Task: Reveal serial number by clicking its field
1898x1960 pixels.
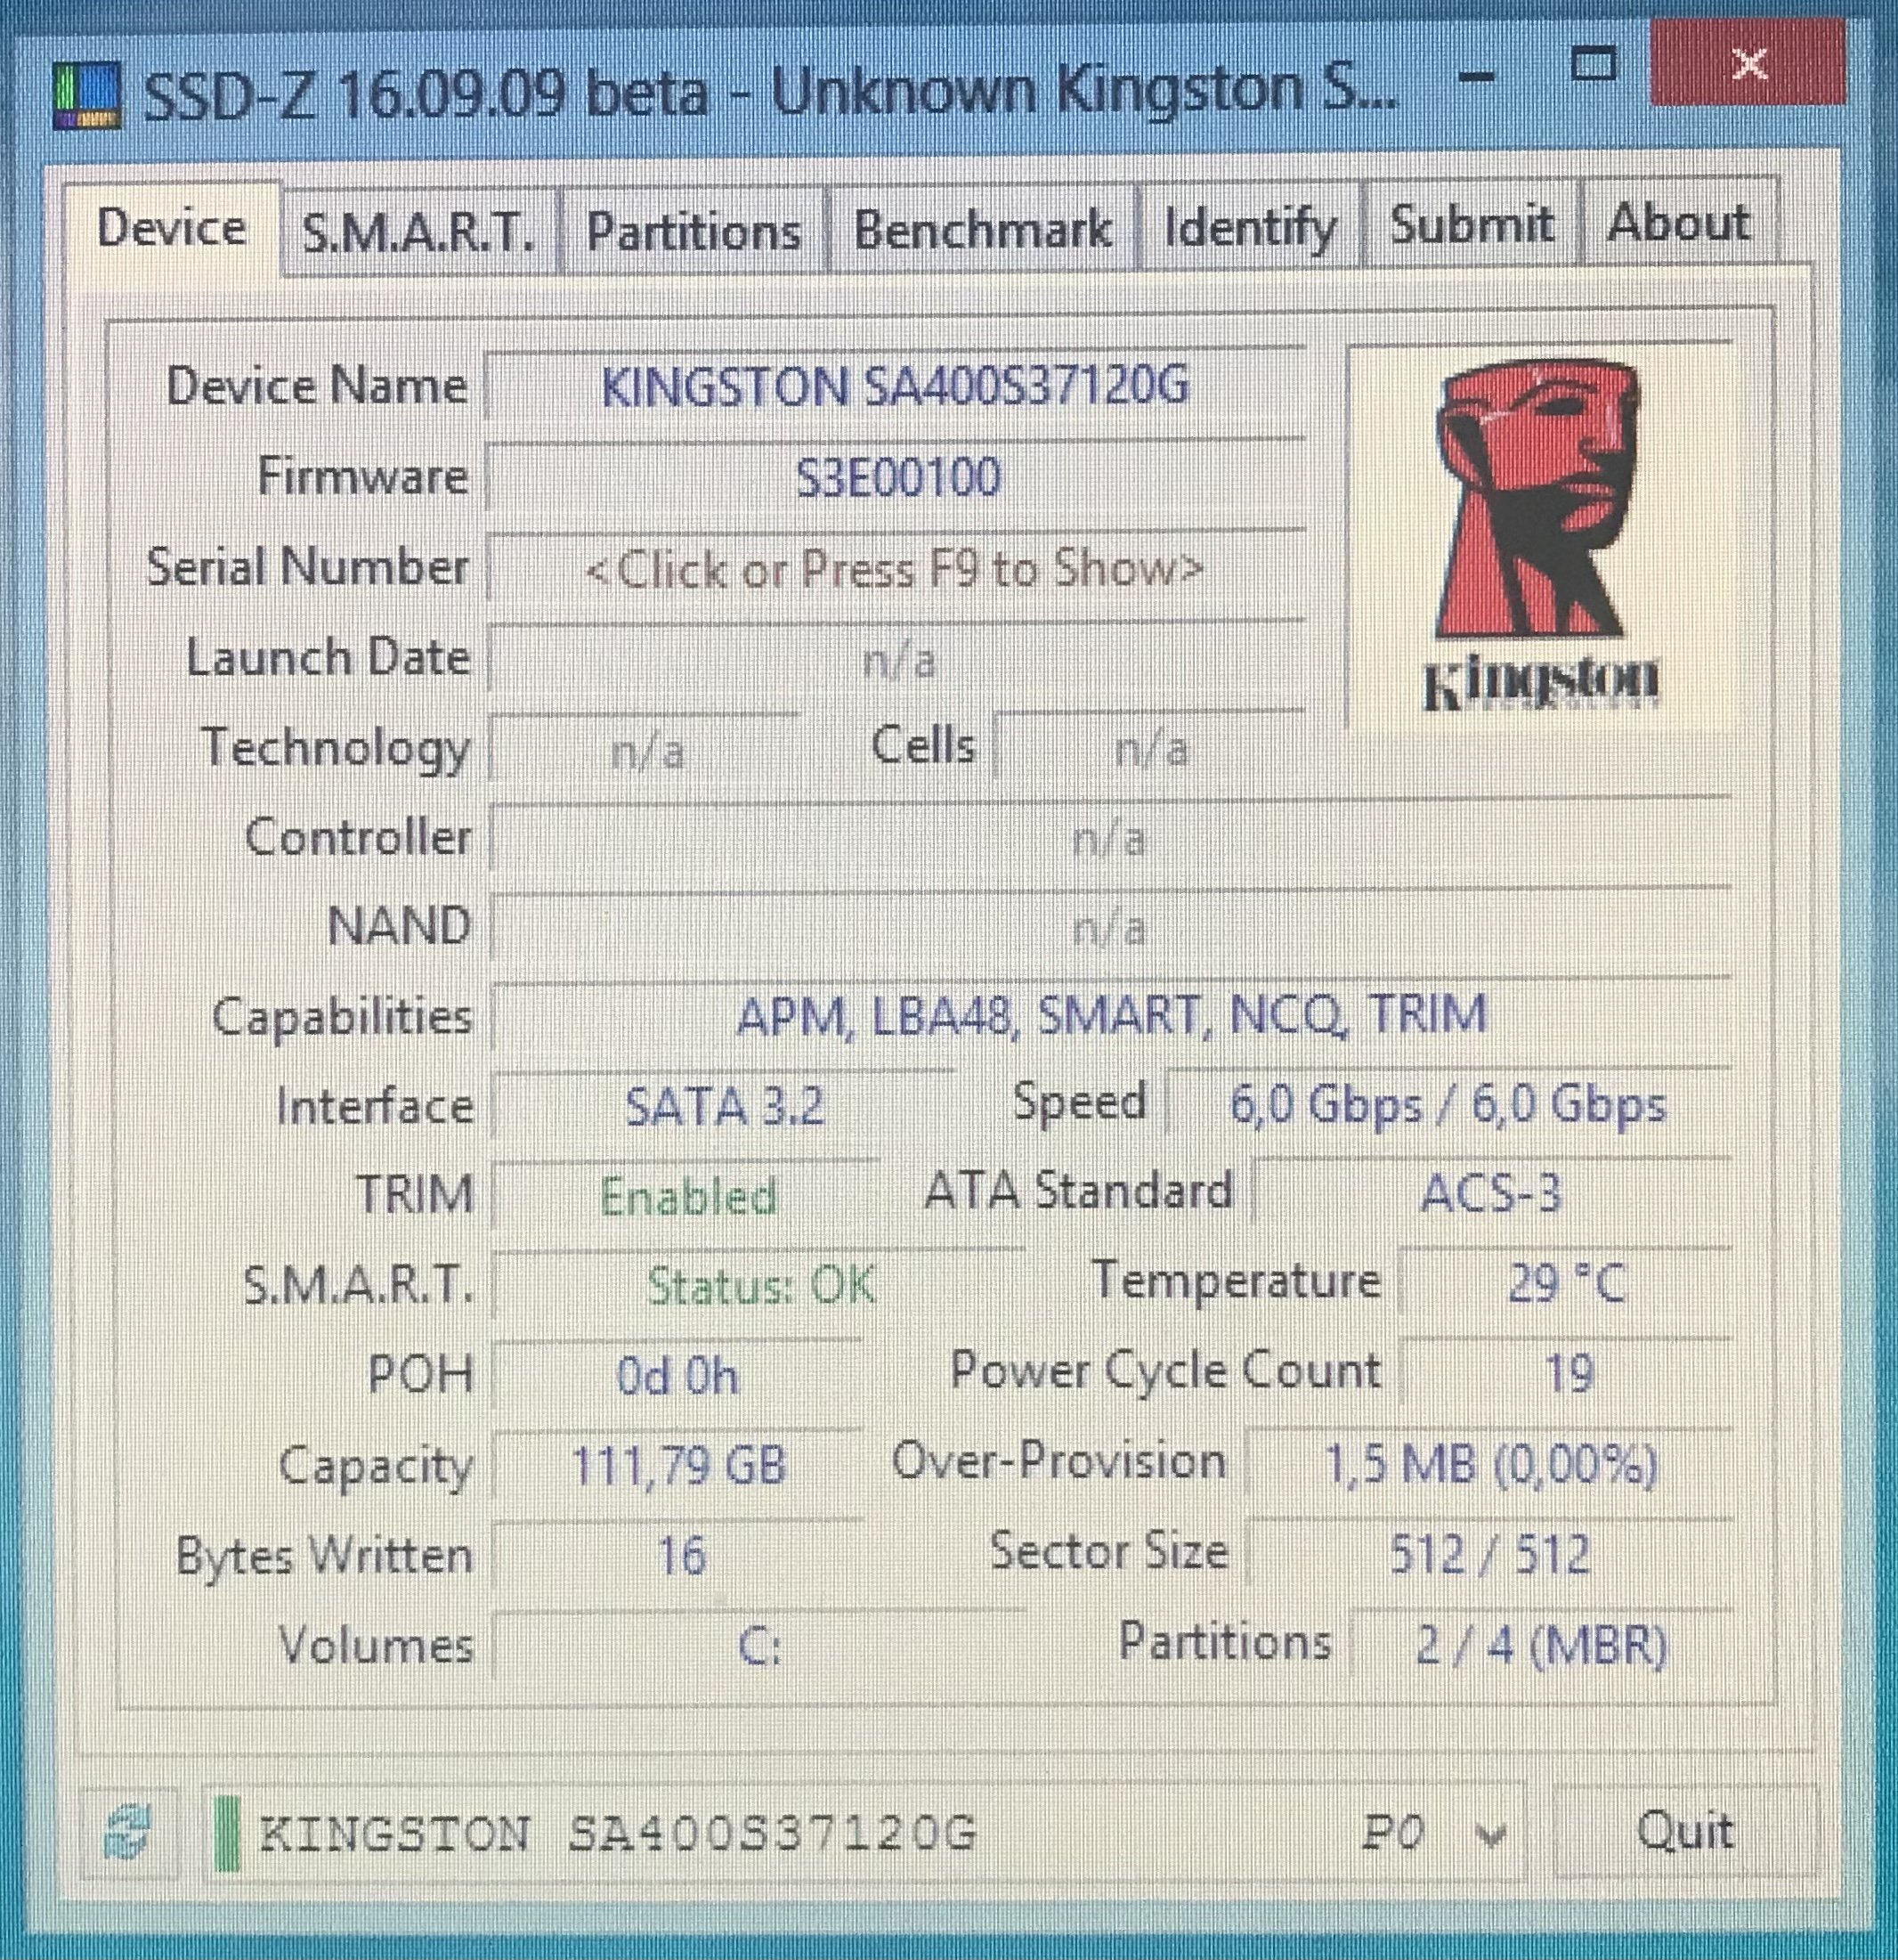Action: click(895, 569)
